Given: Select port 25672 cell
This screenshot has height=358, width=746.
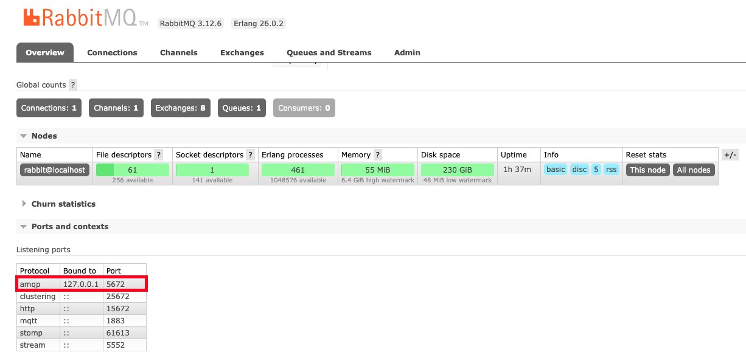Looking at the screenshot, I should pos(124,297).
